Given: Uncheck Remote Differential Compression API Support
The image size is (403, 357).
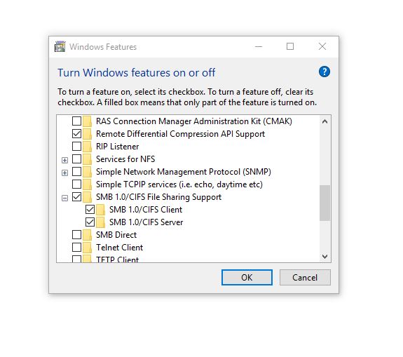Looking at the screenshot, I should (76, 134).
